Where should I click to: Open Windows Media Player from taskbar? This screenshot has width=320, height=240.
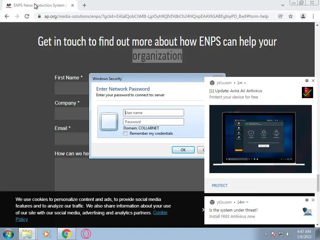(46, 234)
